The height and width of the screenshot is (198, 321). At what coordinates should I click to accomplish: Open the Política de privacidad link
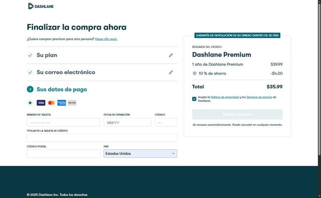coord(225,97)
